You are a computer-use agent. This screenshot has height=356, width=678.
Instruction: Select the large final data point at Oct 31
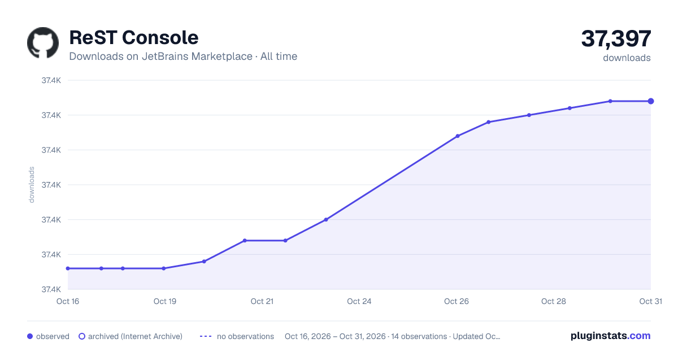[651, 101]
